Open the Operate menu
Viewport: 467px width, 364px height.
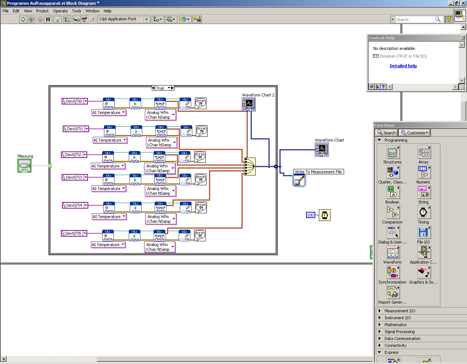[x=60, y=11]
